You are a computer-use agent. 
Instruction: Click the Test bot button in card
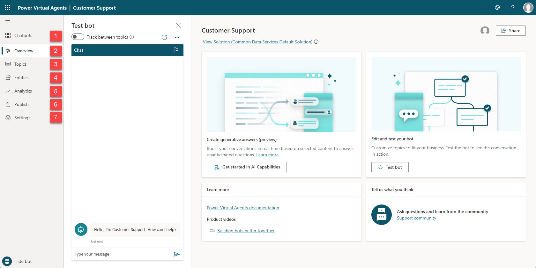click(x=390, y=167)
